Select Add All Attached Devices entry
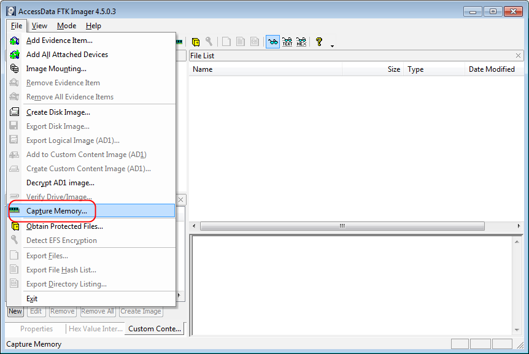Screen dimensions: 529x354 tap(91, 55)
